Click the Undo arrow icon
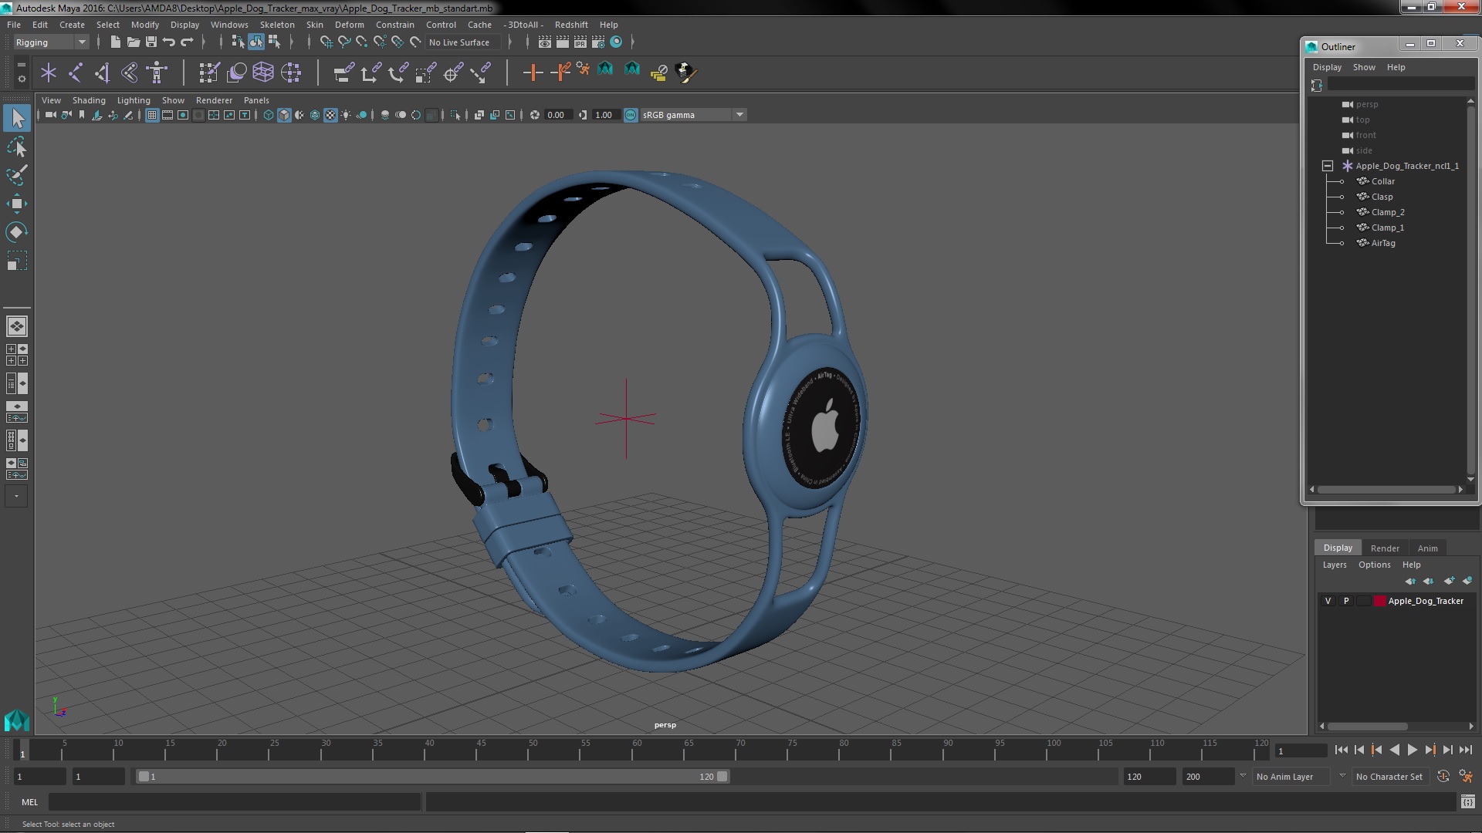The width and height of the screenshot is (1482, 833). [169, 42]
